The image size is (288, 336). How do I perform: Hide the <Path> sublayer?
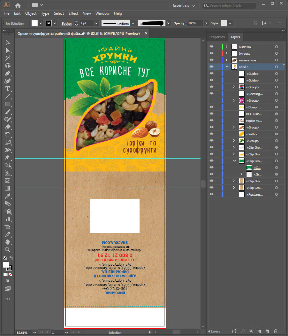click(211, 134)
